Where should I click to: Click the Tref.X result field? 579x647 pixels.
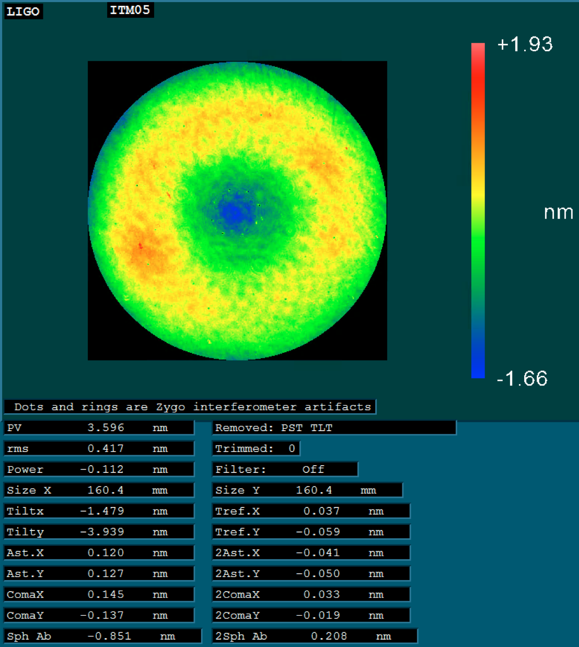pos(311,511)
